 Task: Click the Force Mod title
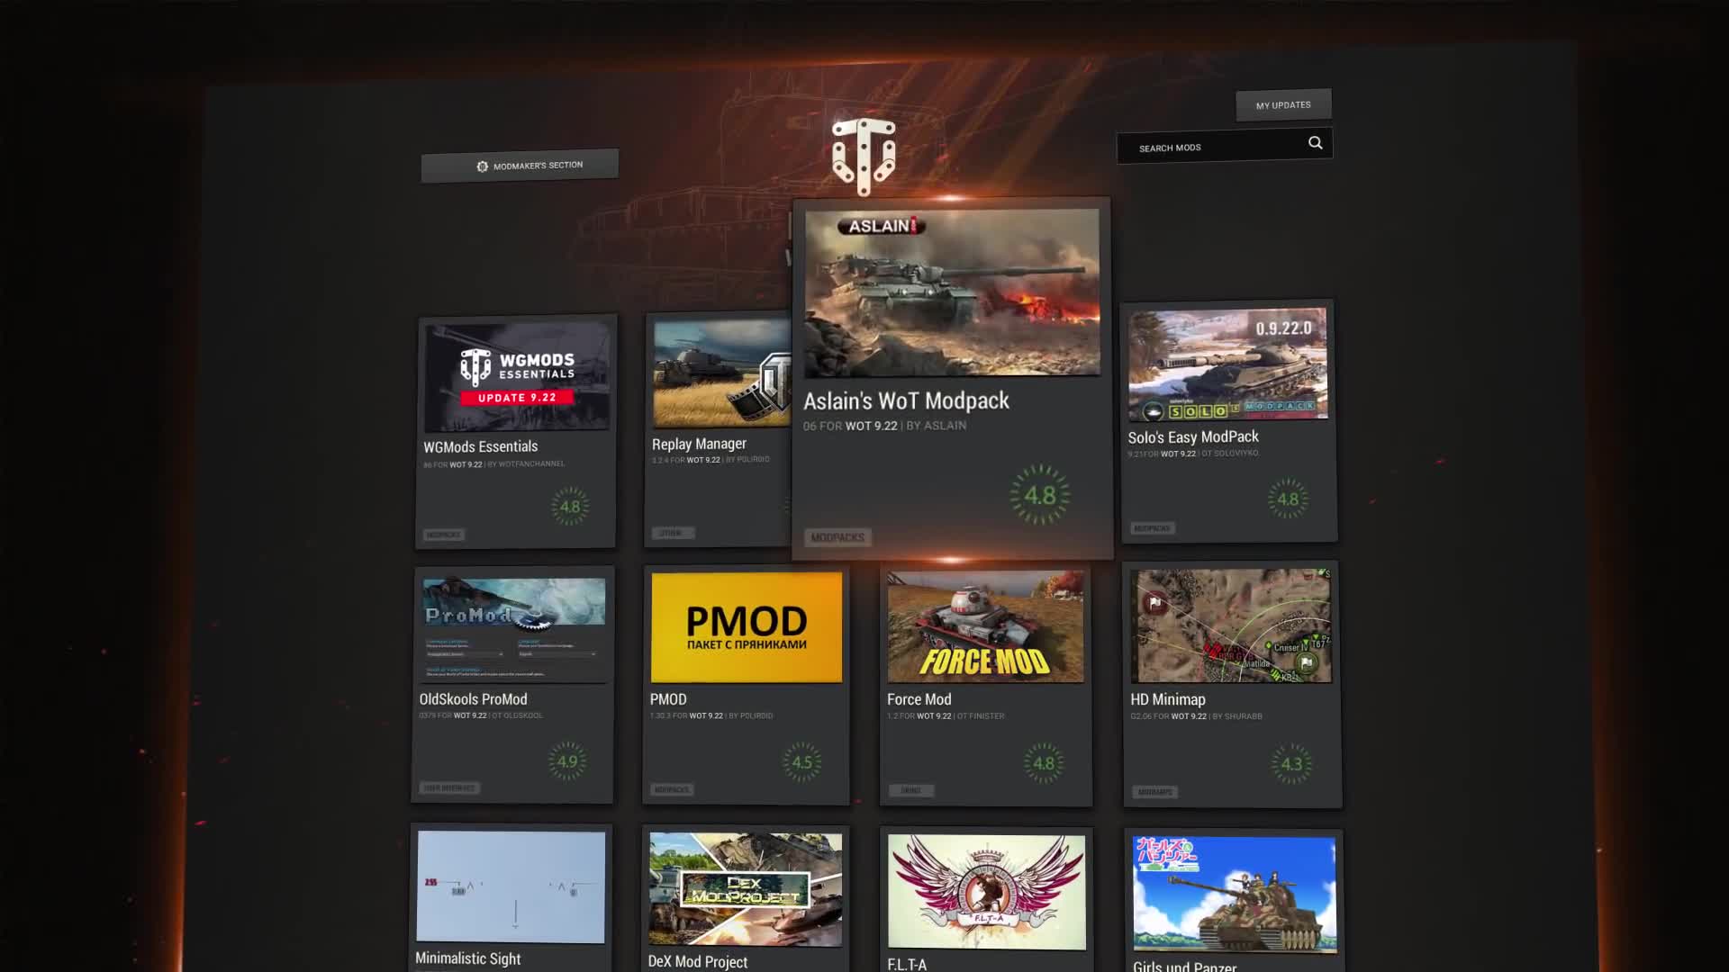(919, 699)
